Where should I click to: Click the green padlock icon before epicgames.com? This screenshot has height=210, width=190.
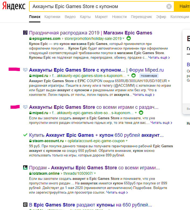coord(30,38)
